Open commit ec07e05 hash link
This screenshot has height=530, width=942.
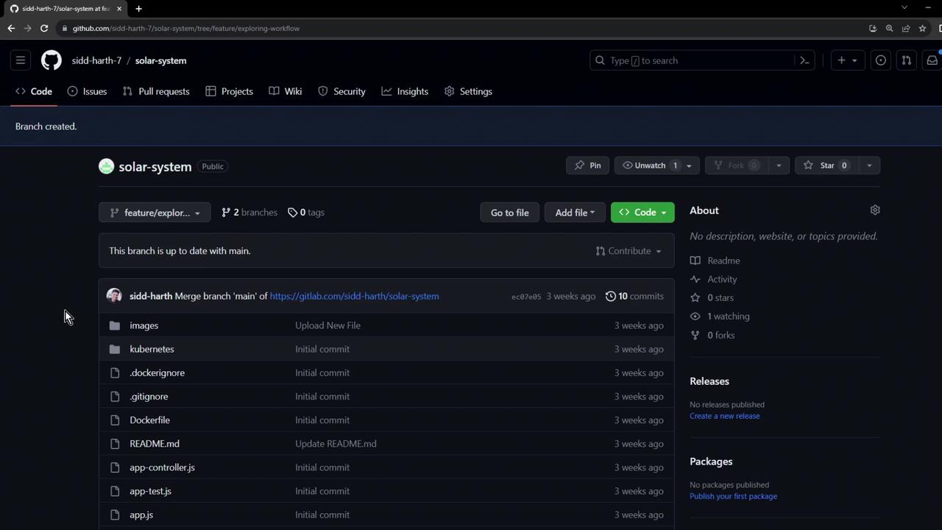(526, 297)
